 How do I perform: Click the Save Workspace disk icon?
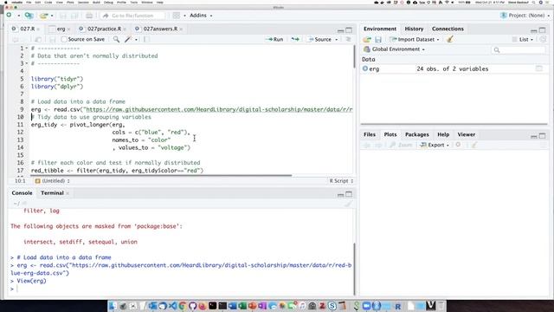pos(378,39)
